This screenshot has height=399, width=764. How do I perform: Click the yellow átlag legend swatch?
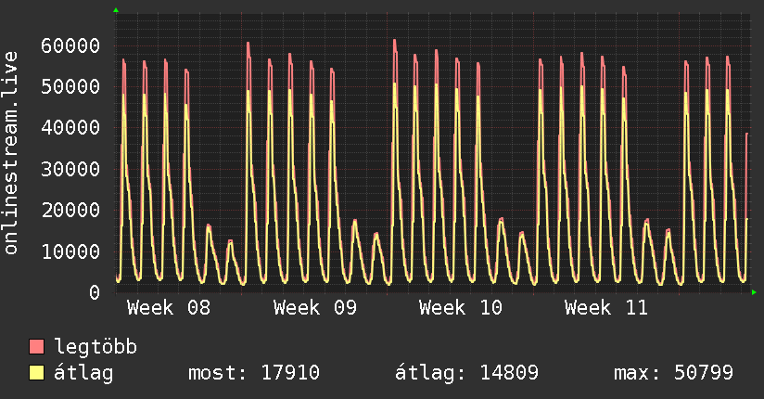[36, 372]
